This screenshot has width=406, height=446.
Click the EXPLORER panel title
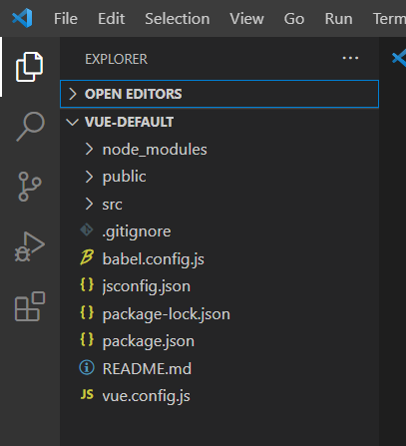(116, 59)
